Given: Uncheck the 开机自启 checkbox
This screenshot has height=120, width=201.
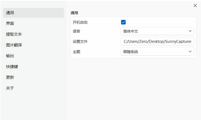Looking at the screenshot, I should (x=123, y=22).
